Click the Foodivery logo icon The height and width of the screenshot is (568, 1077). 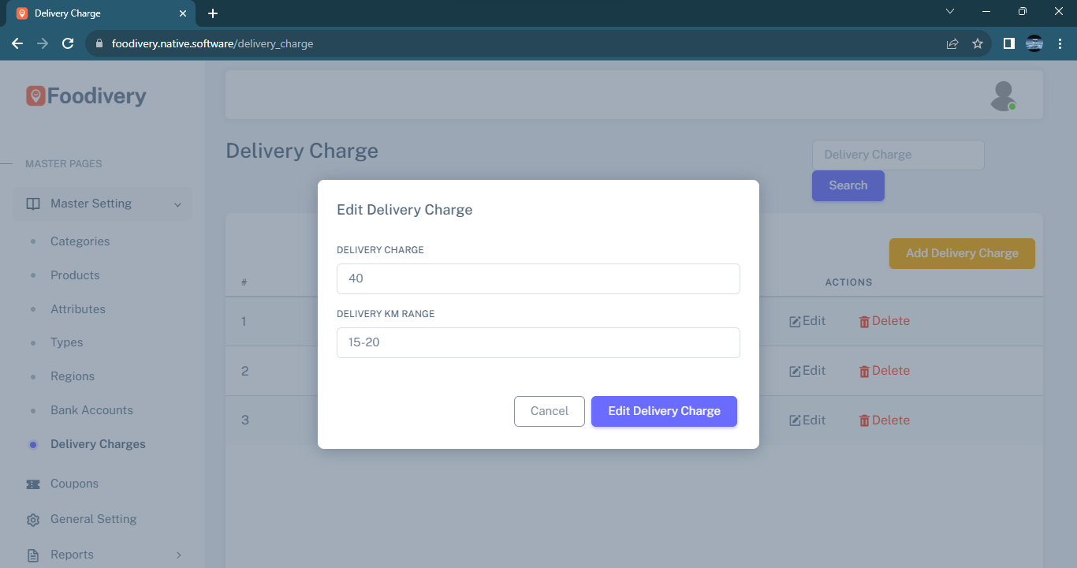click(35, 96)
